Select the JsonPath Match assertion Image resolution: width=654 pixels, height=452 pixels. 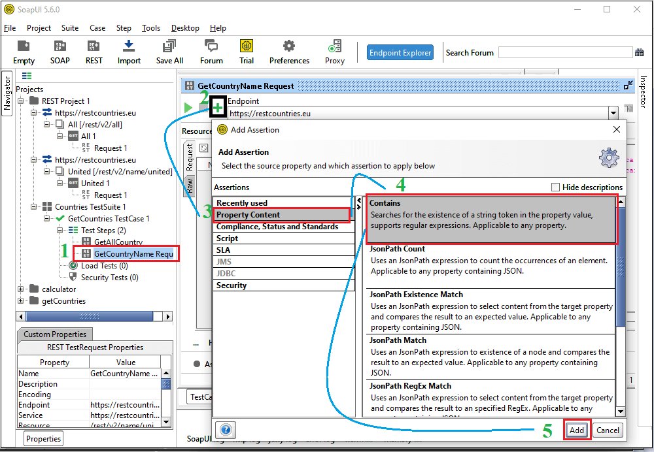pos(491,356)
